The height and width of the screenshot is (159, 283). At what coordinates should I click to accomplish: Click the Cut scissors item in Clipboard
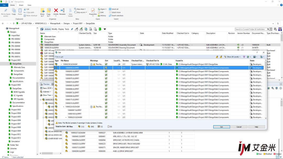point(26,9)
